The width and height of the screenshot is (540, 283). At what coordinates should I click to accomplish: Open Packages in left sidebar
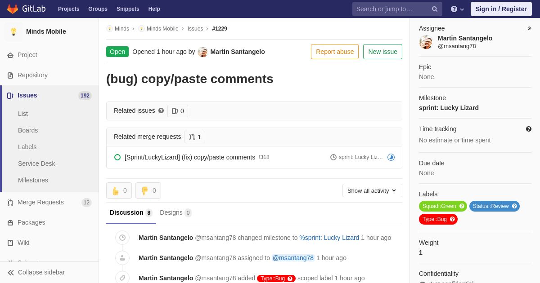tap(49, 222)
